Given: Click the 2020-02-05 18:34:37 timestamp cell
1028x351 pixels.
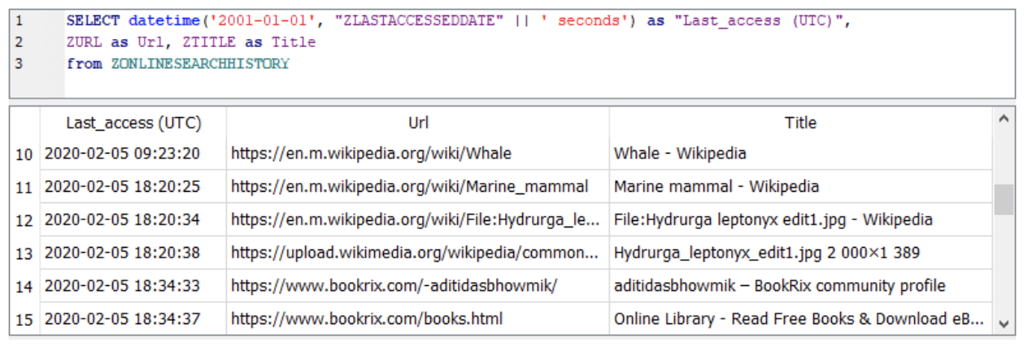Looking at the screenshot, I should (x=133, y=318).
